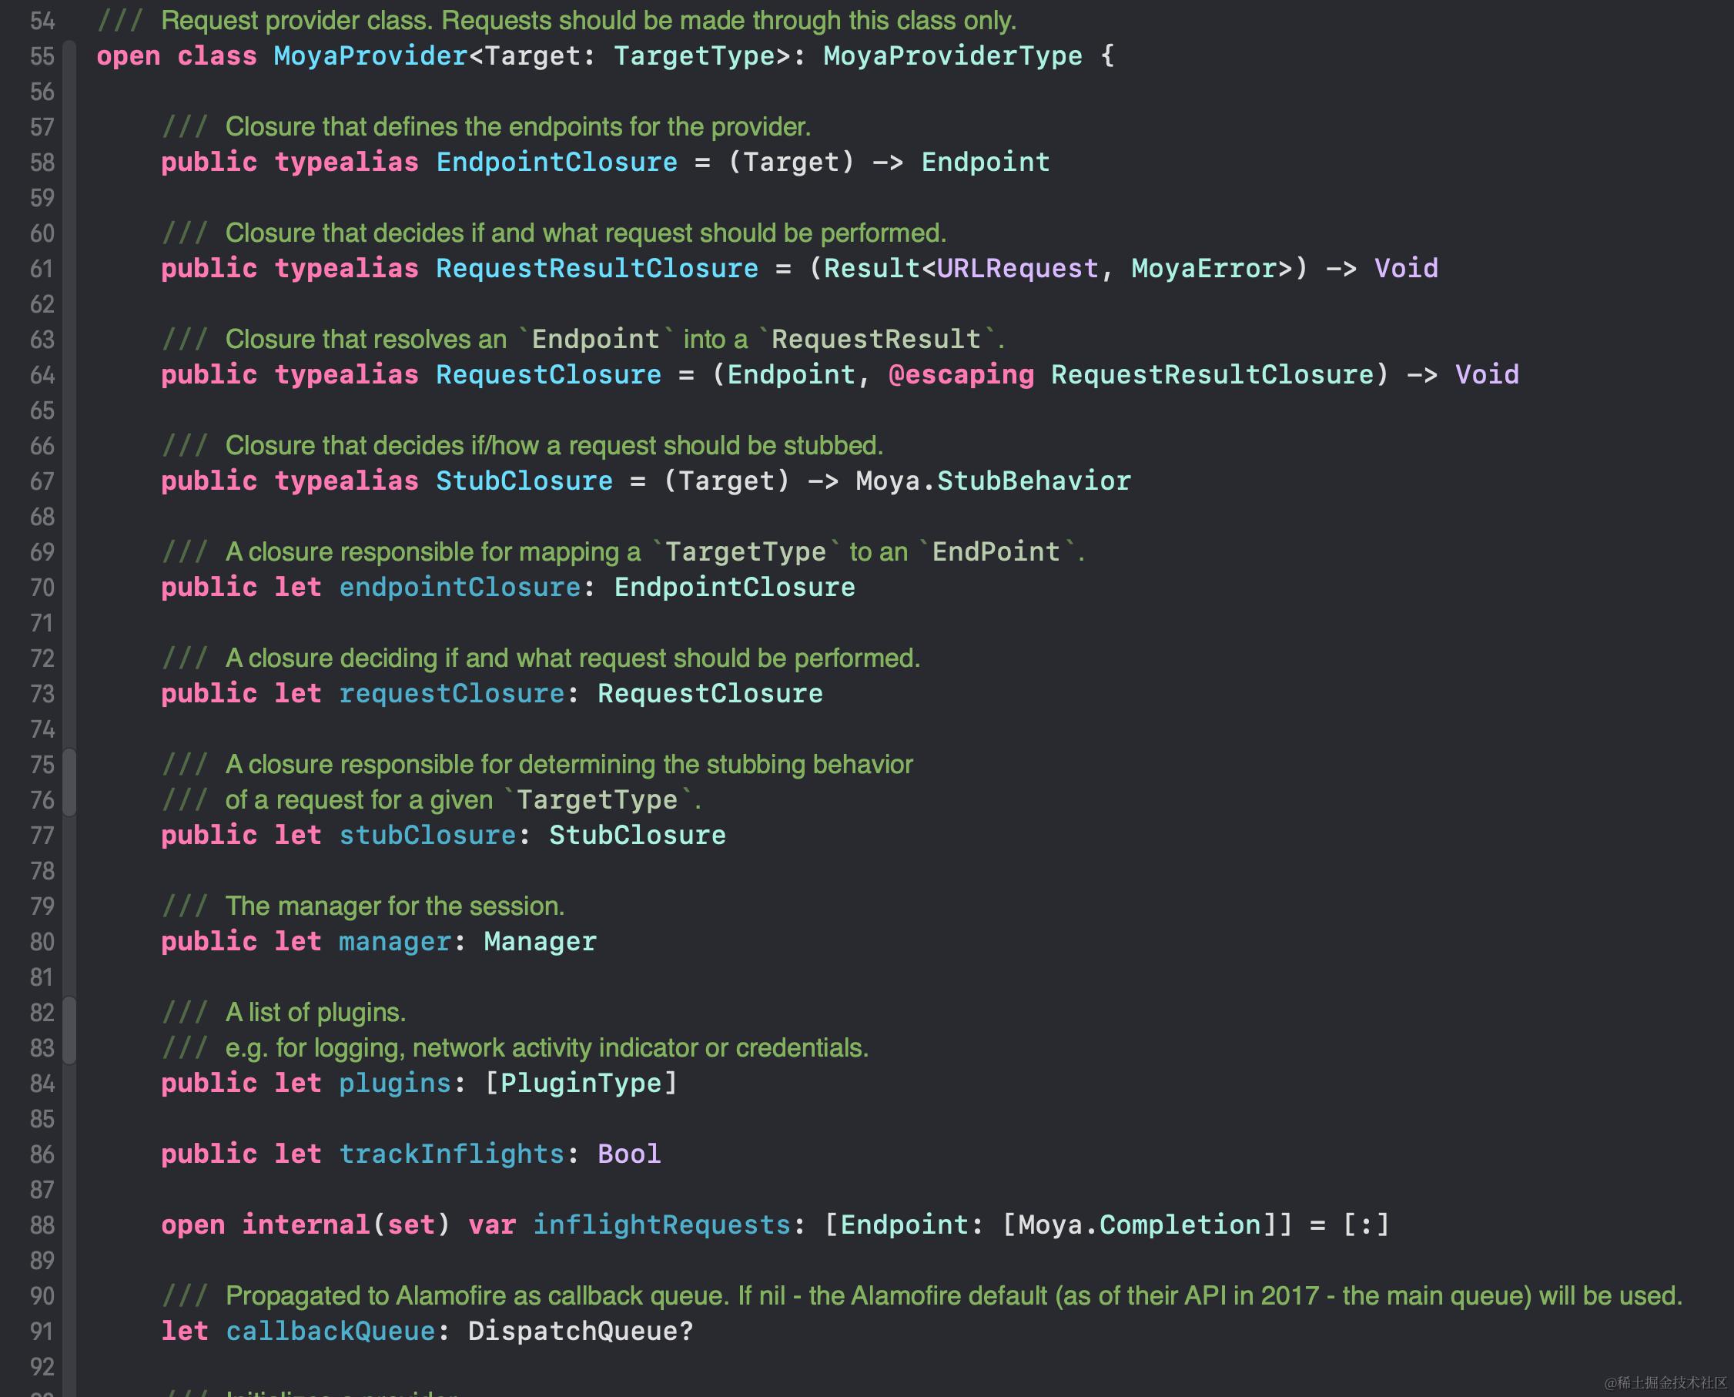The image size is (1734, 1397).
Task: Click the StubBehavior type on line 67
Action: 1033,481
